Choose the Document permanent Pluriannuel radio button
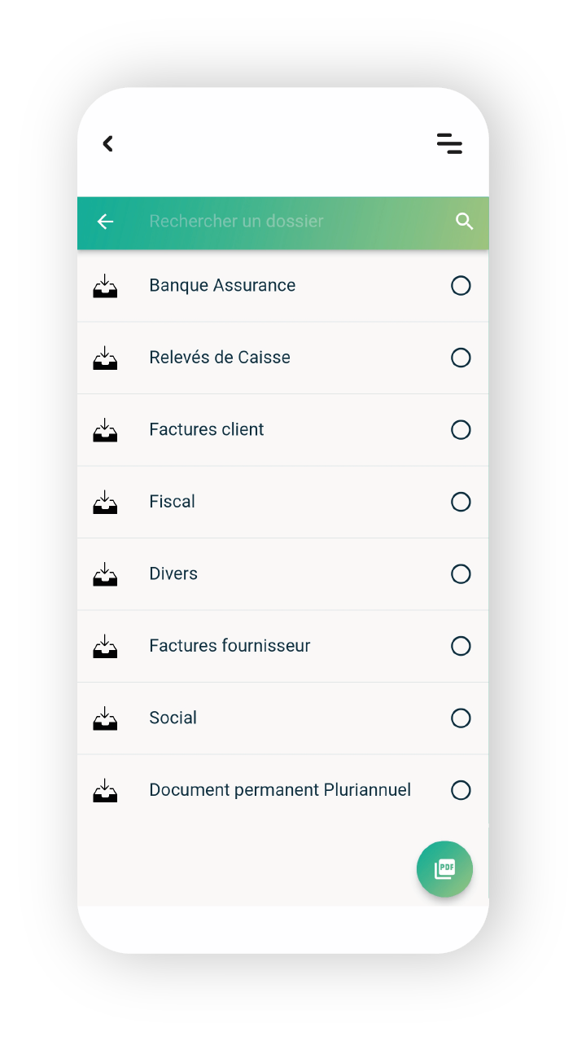The image size is (586, 1041). (x=461, y=790)
